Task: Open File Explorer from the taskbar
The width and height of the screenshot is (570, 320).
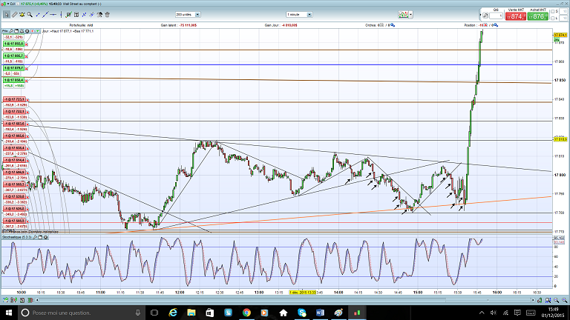Action: tap(191, 313)
